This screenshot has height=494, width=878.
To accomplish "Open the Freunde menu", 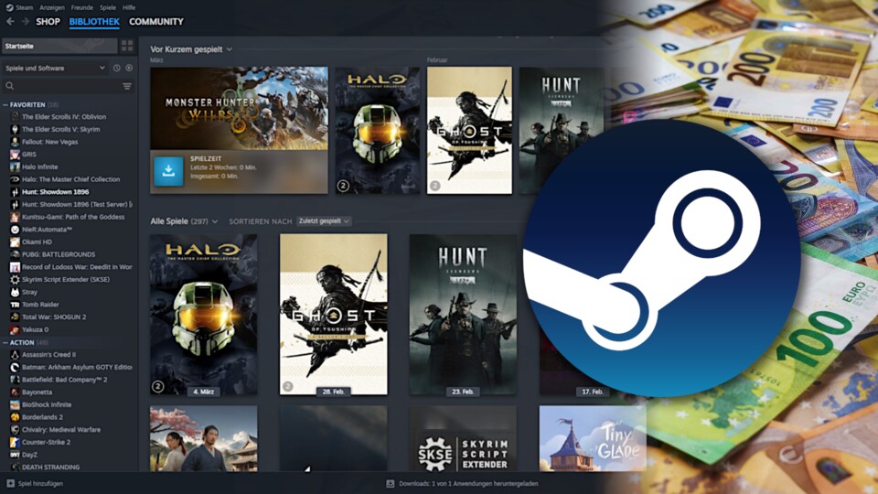I will (x=81, y=7).
